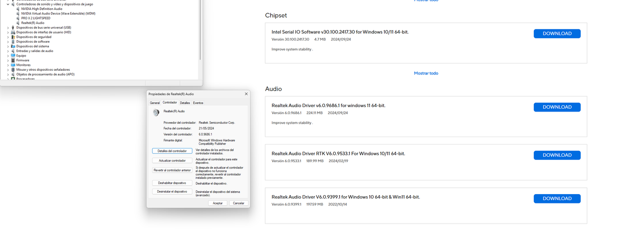Click the Audio section heading
Image resolution: width=631 pixels, height=230 pixels.
click(x=274, y=89)
